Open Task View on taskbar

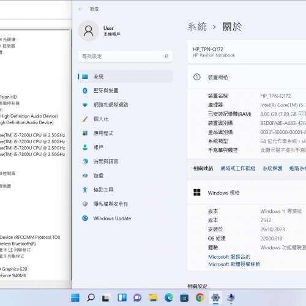(106, 297)
